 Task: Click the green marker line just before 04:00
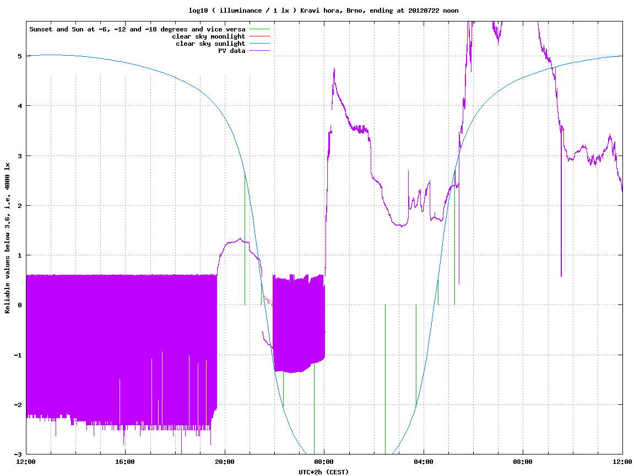[416, 354]
